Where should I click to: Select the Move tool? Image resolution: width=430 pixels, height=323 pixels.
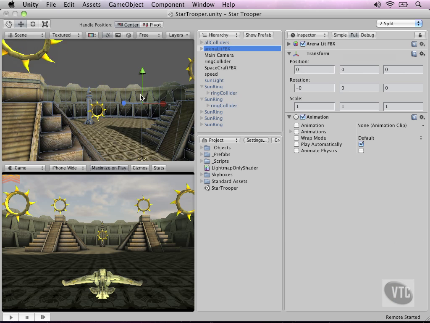click(21, 24)
